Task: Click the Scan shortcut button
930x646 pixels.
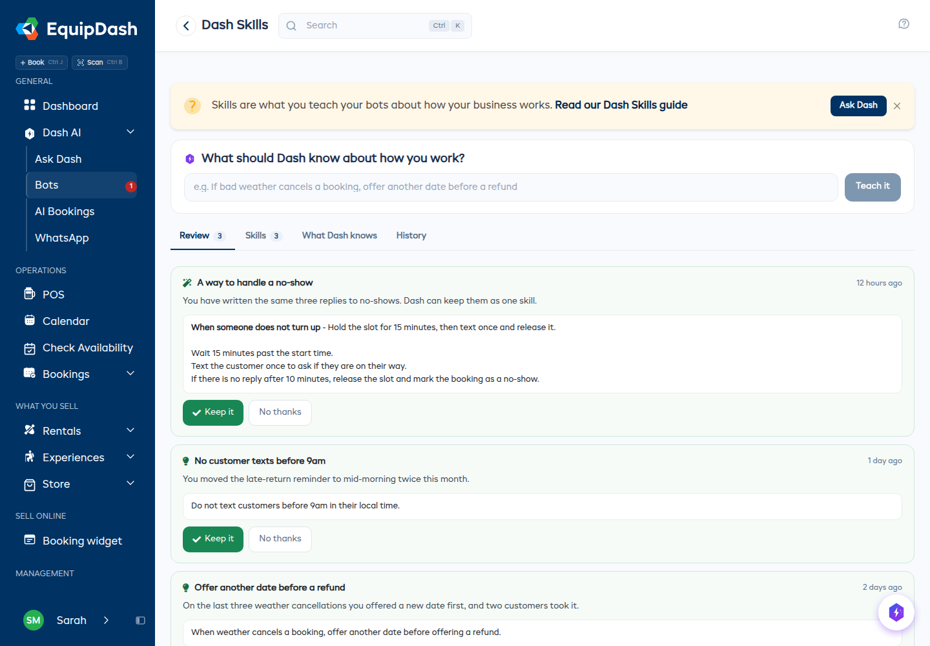Action: tap(99, 63)
